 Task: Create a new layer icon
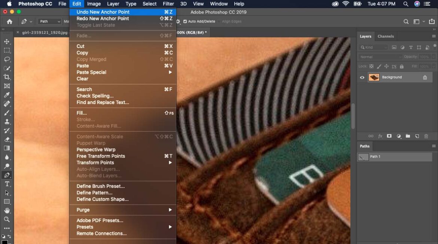(x=417, y=136)
